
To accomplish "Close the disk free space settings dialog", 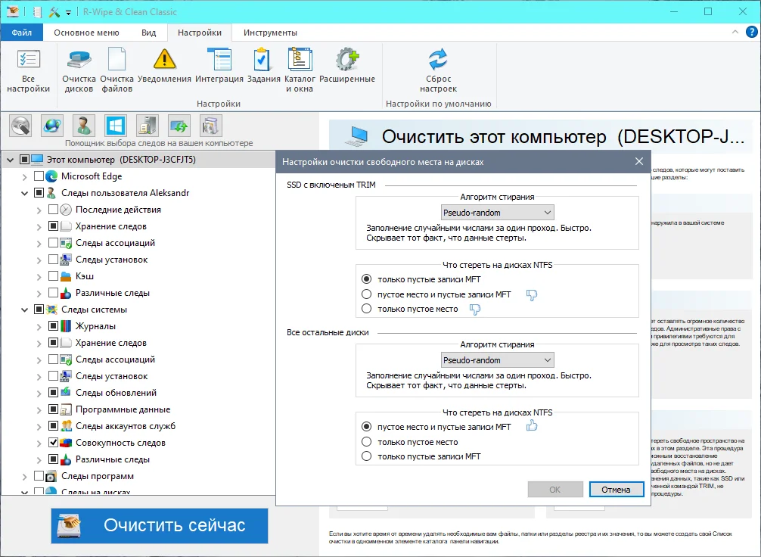I will (639, 161).
